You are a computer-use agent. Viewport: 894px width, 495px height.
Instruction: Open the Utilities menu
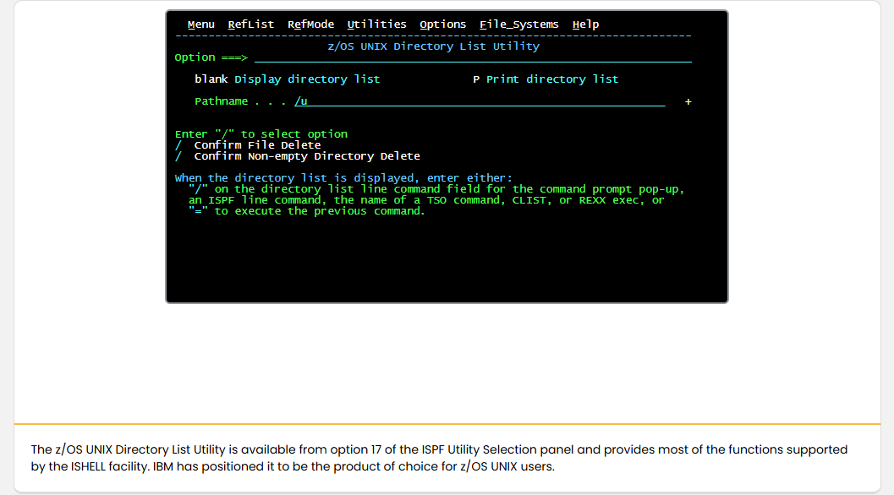[377, 24]
